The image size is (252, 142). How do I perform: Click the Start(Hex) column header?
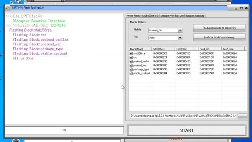163,49
